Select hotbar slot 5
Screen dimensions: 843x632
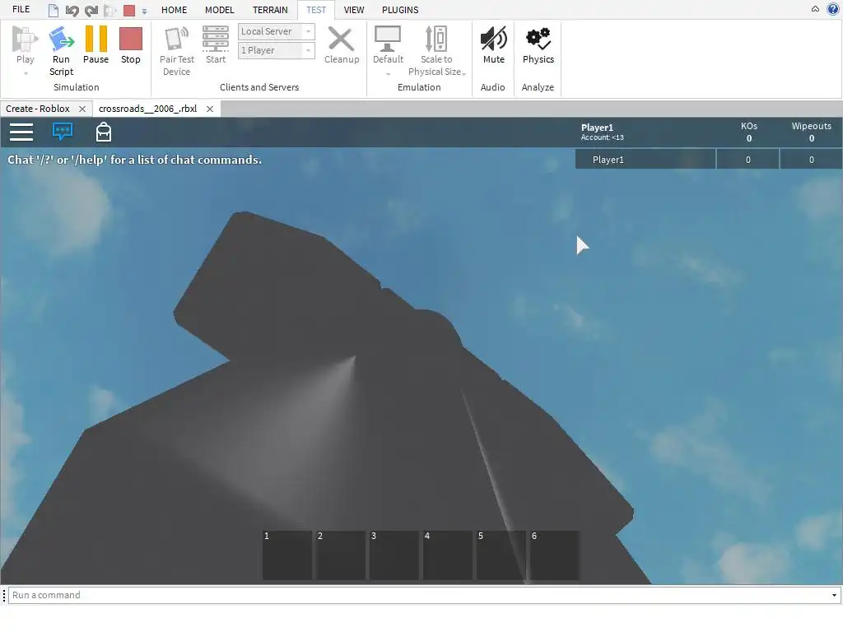501,555
